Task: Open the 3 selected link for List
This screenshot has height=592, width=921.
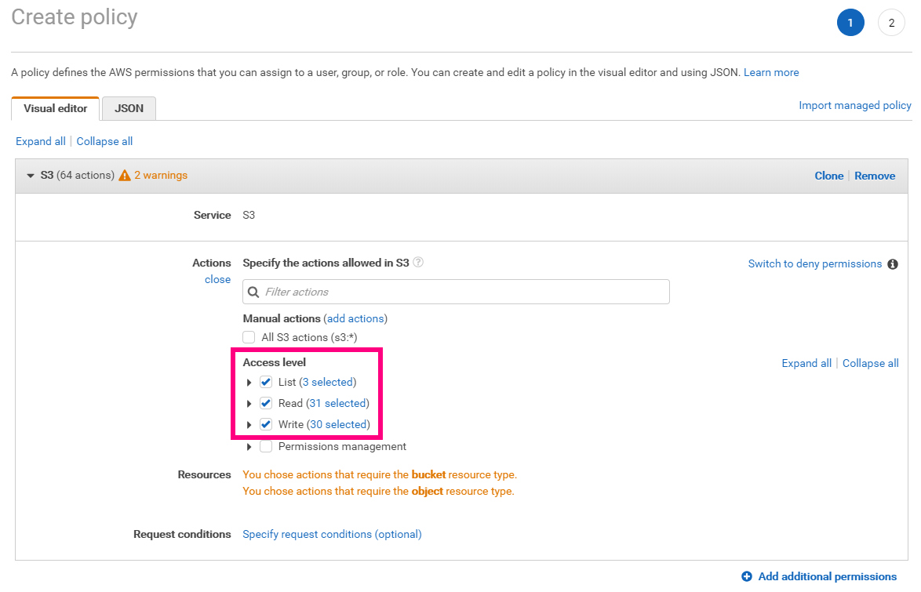Action: [328, 383]
